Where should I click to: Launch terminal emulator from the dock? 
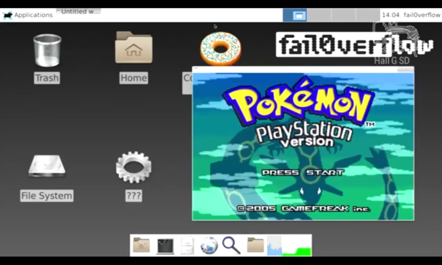pyautogui.click(x=165, y=246)
